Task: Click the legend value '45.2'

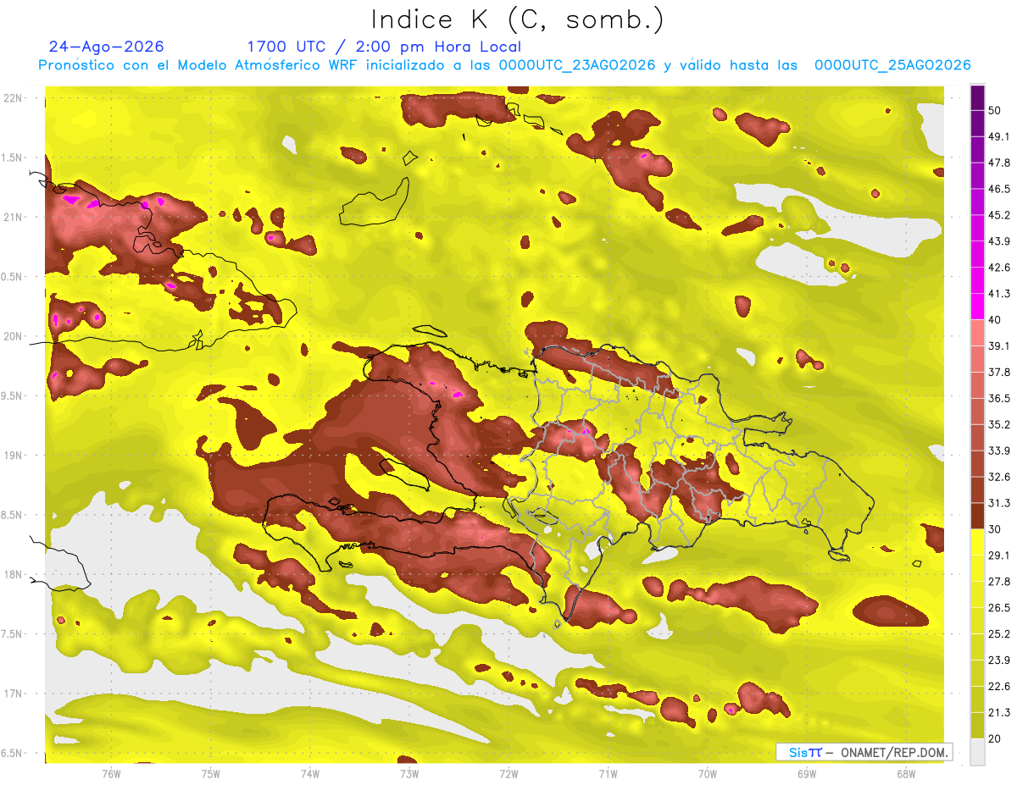Action: (998, 215)
